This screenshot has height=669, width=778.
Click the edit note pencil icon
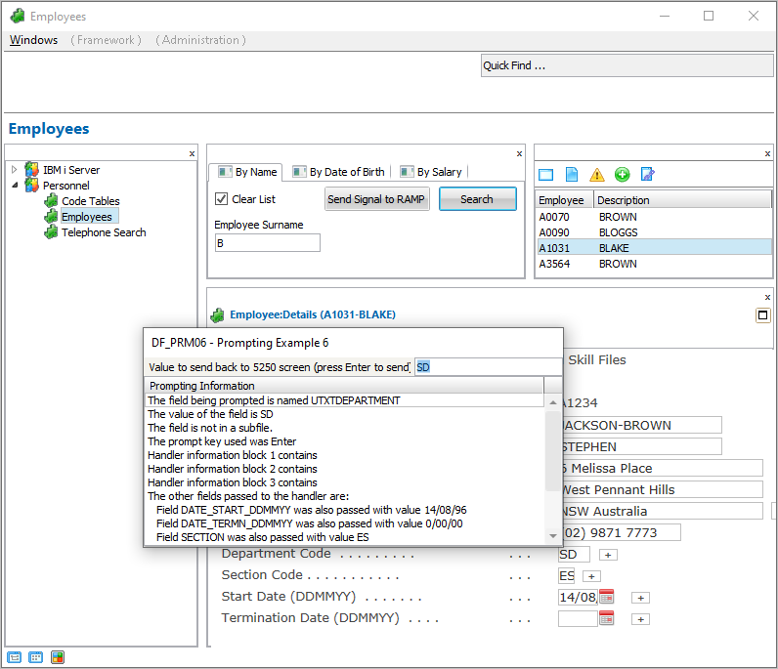pos(647,175)
